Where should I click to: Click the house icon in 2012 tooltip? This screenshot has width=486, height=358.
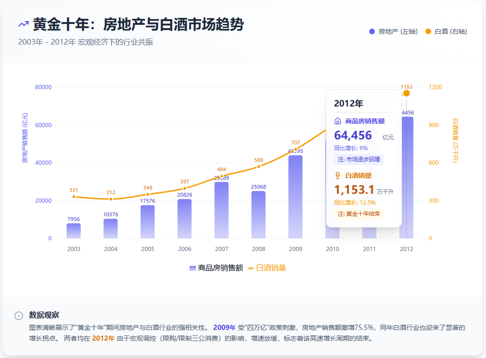click(338, 121)
